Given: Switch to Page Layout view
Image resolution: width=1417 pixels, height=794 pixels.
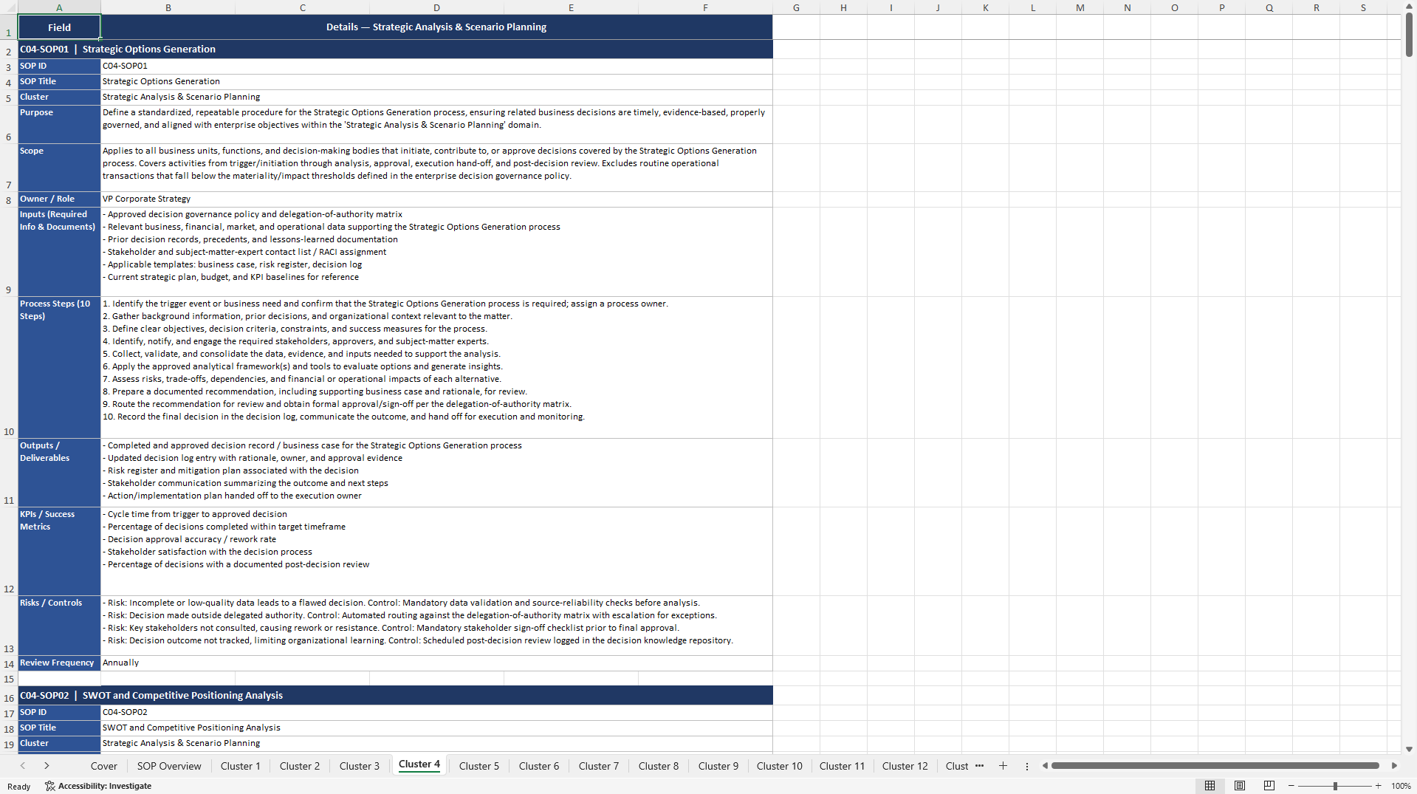Looking at the screenshot, I should [1240, 786].
